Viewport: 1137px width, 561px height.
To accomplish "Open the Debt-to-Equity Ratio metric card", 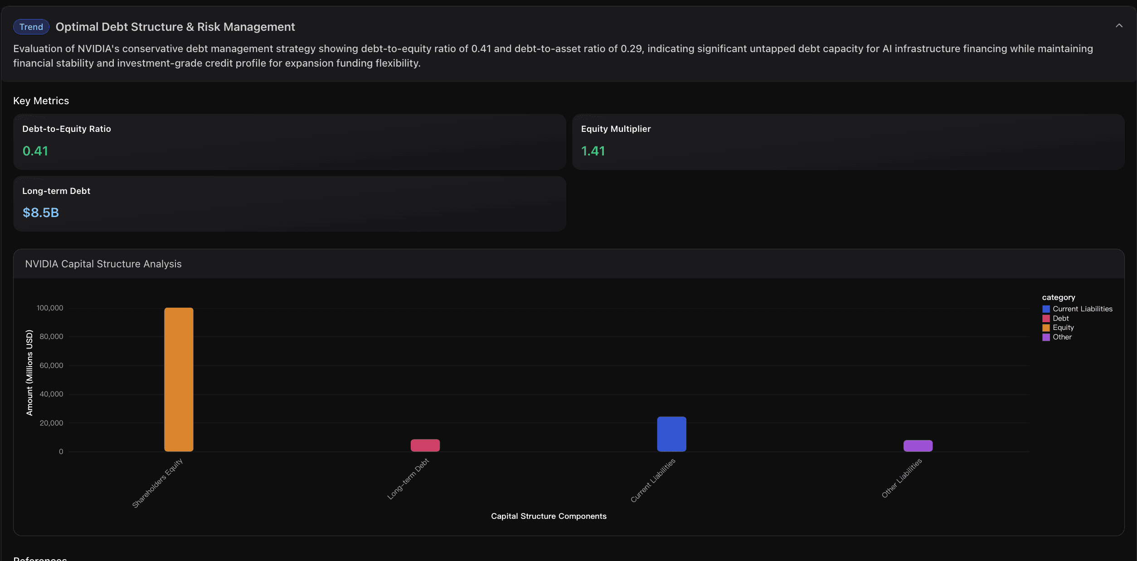I will coord(289,142).
